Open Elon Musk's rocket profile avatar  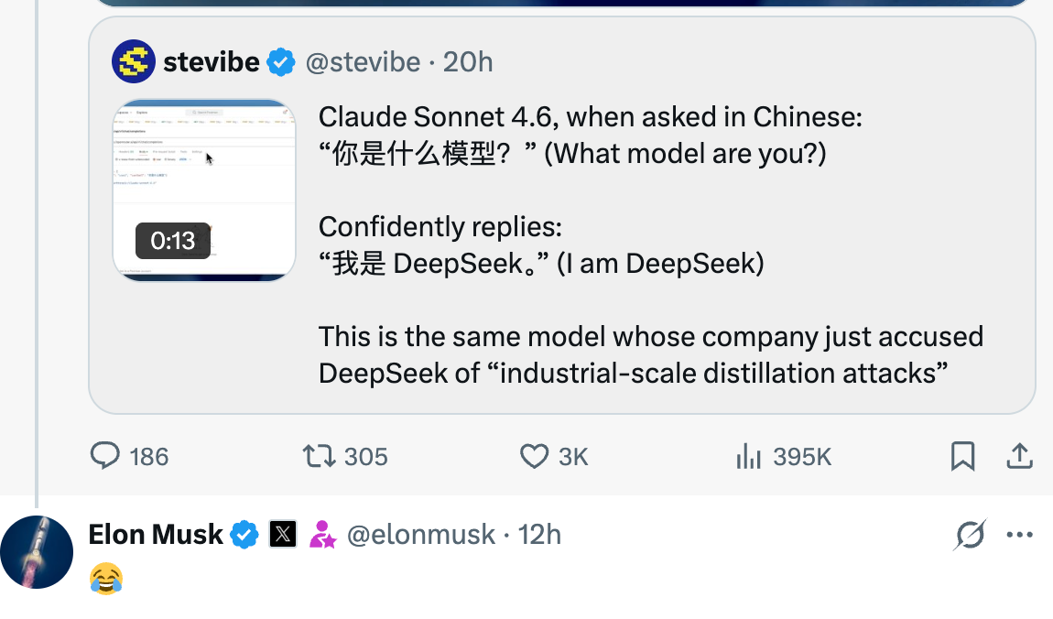tap(37, 552)
